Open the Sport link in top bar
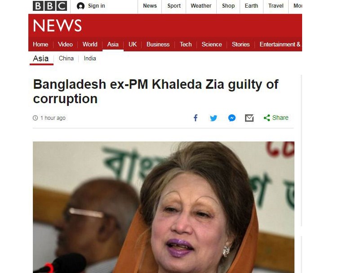Screen dimensions: 339x273 coord(174,6)
